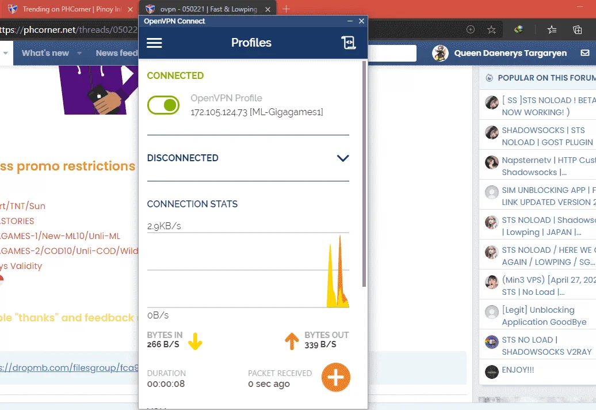
Task: Click the yellow Bytes In down arrow
Action: 196,341
